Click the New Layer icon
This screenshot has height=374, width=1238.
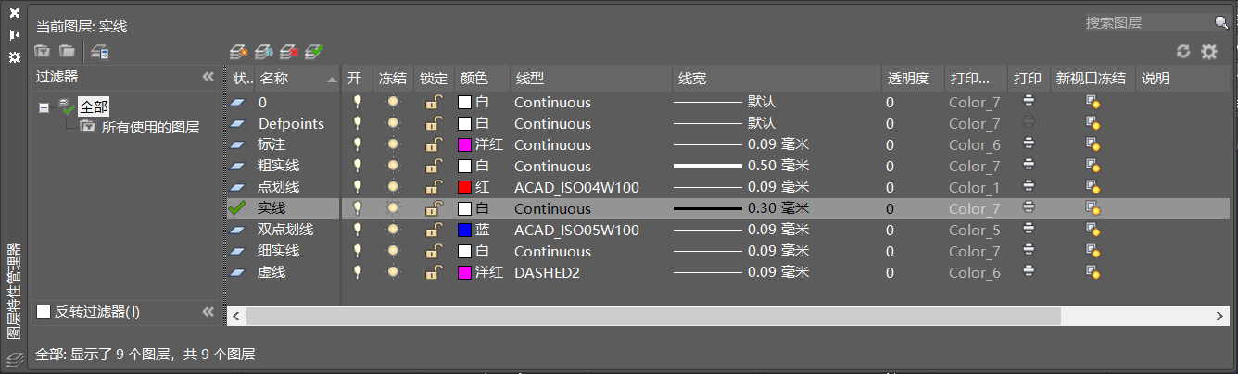click(x=239, y=52)
